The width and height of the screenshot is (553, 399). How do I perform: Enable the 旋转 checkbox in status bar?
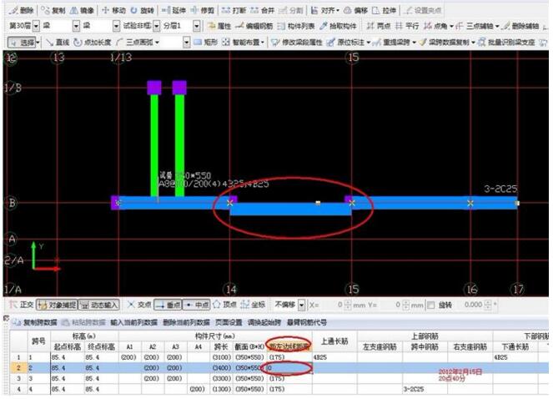430,305
